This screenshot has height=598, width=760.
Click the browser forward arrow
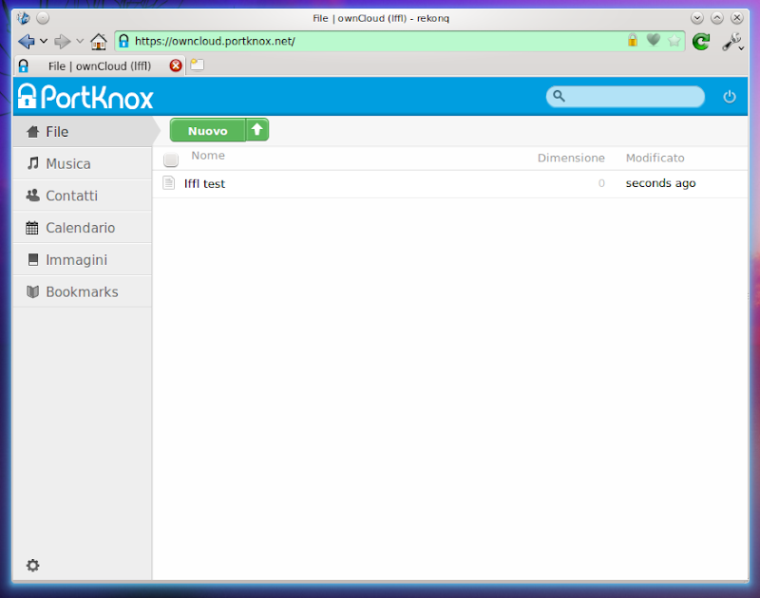coord(62,42)
